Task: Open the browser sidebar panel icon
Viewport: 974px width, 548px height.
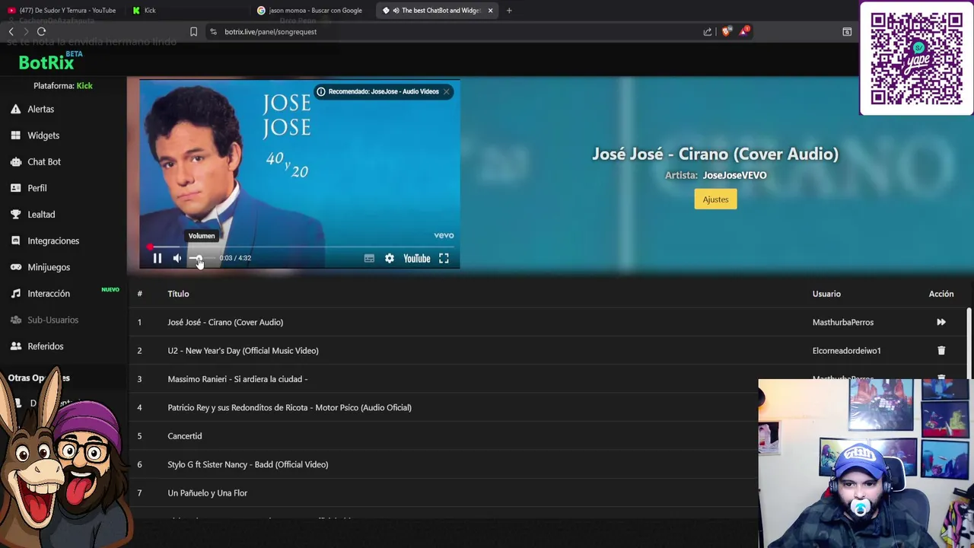Action: click(x=847, y=32)
